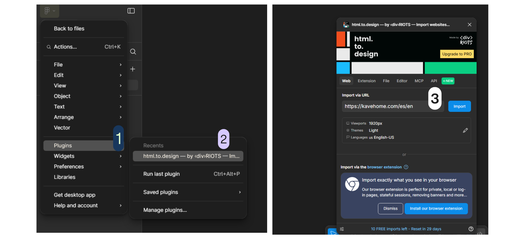Close the html.to.design plugin window

[x=469, y=25]
